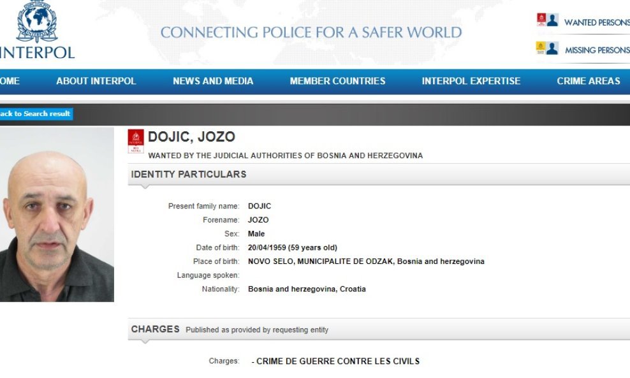Image resolution: width=630 pixels, height=378 pixels.
Task: Click the INTERPOL wordmark text
Action: coord(37,53)
